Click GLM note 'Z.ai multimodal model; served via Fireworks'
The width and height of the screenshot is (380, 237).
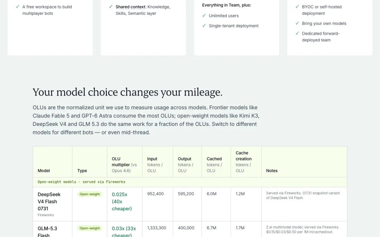303,230
